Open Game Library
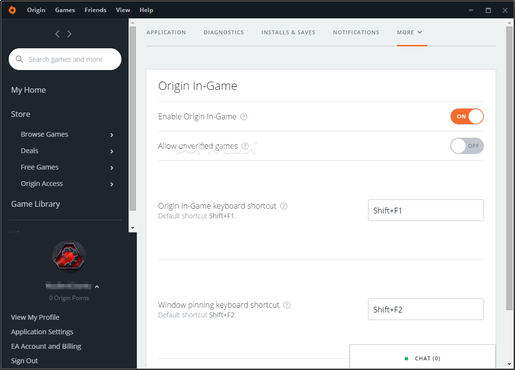The width and height of the screenshot is (515, 370). click(35, 204)
